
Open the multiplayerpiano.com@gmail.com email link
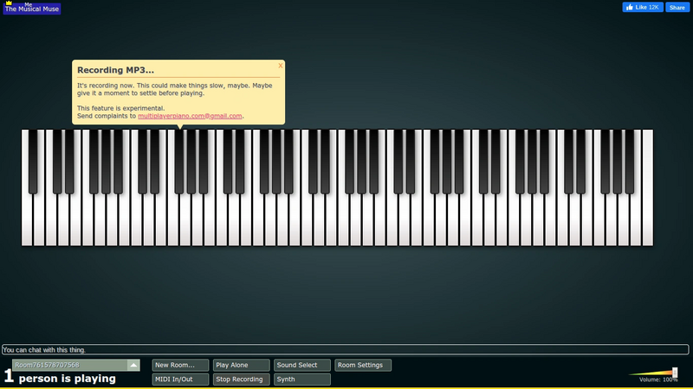point(190,116)
